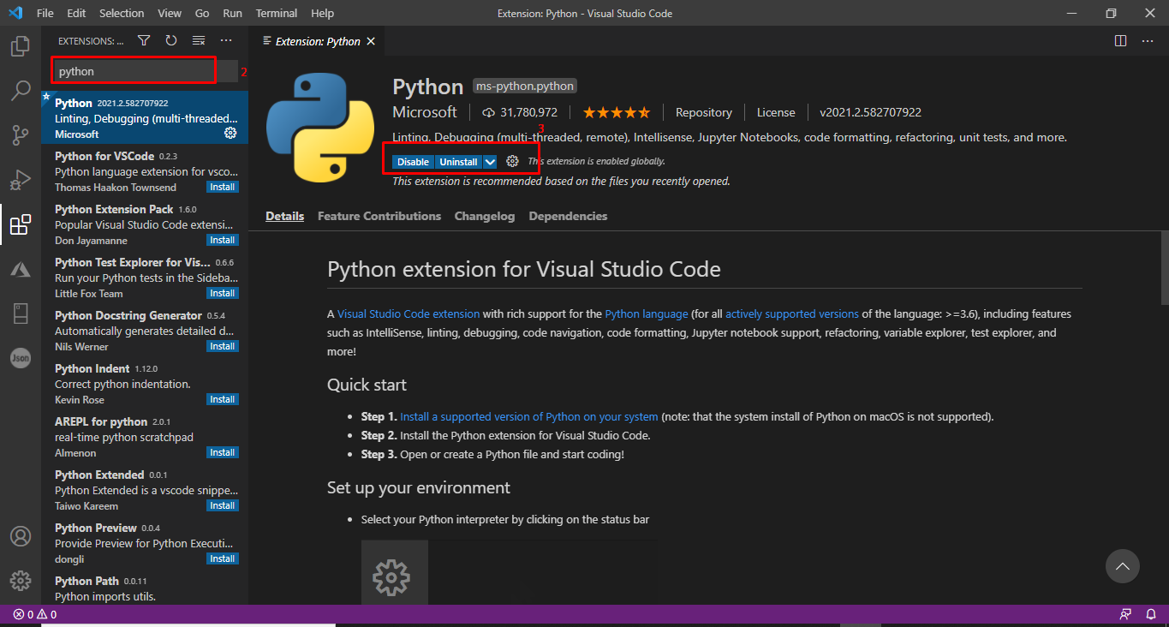This screenshot has width=1169, height=627.
Task: Open the Search view in activity bar
Action: click(20, 91)
